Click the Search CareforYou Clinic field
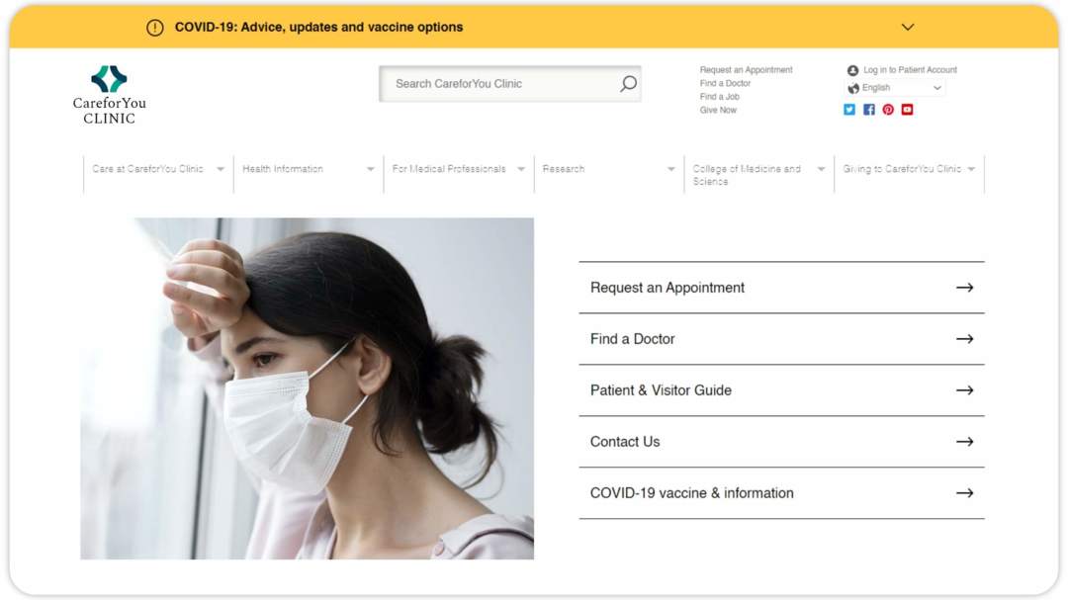Image resolution: width=1068 pixels, height=600 pixels. click(509, 84)
